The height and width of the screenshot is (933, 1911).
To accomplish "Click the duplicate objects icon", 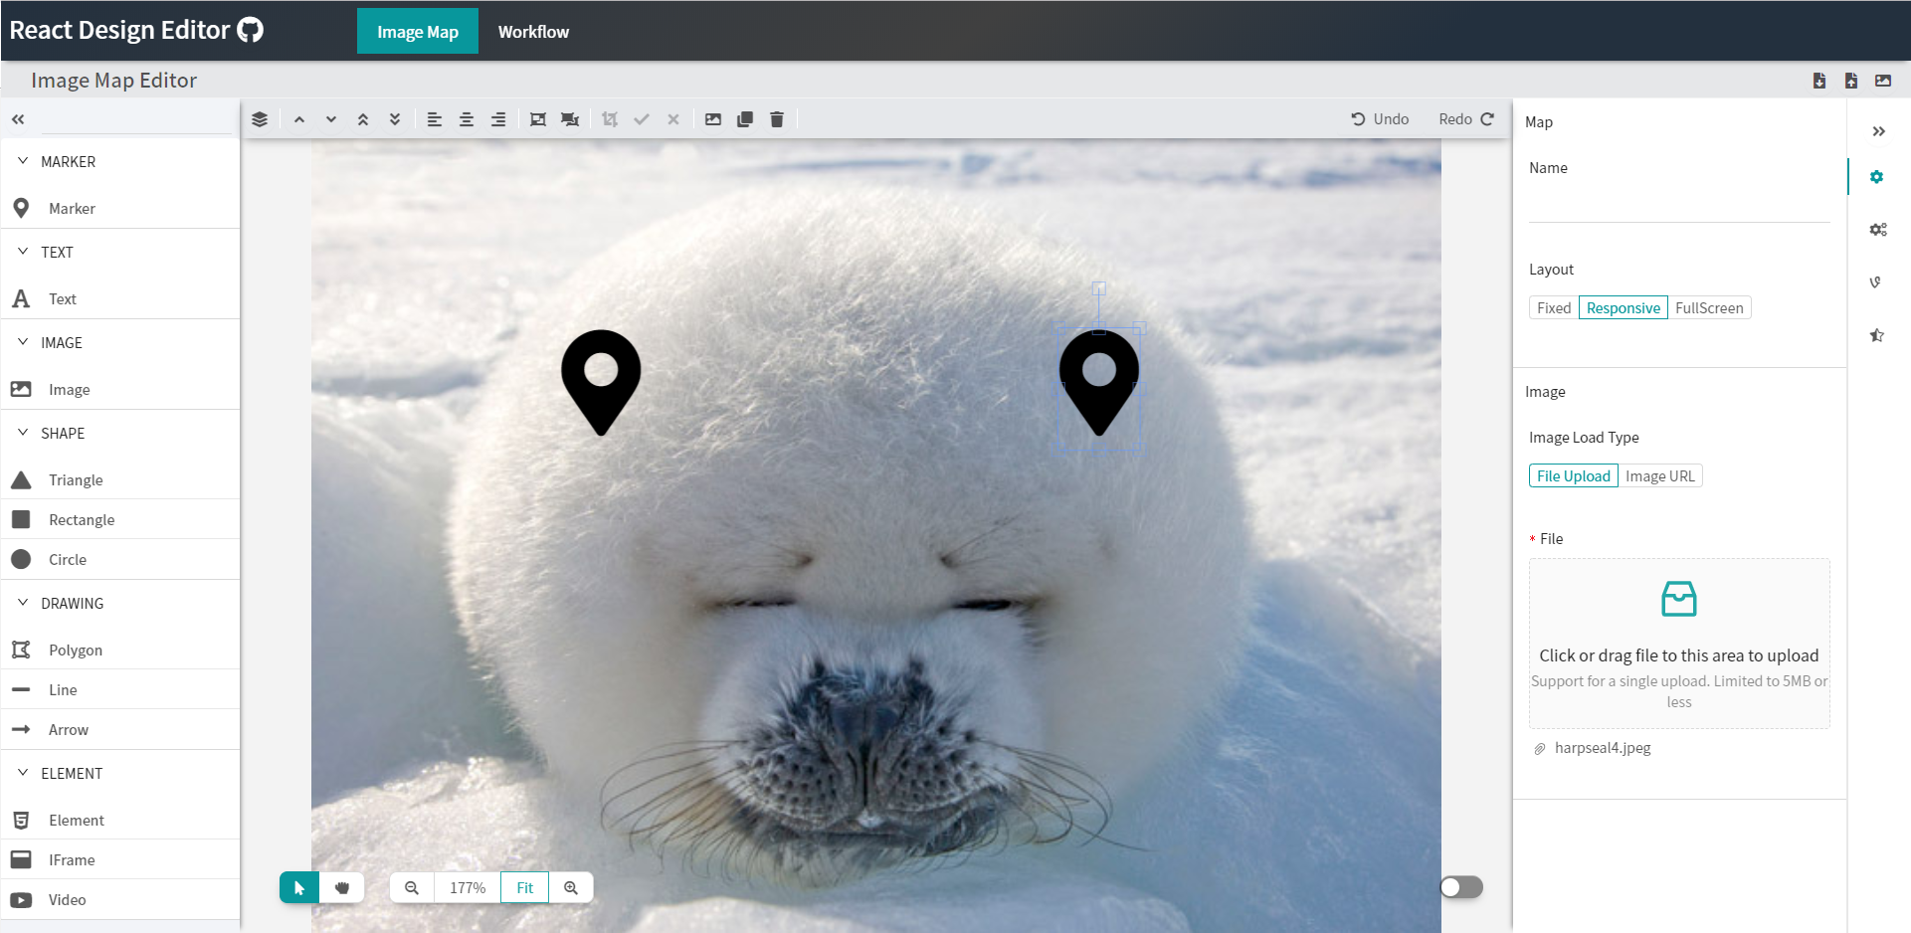I will pyautogui.click(x=745, y=119).
